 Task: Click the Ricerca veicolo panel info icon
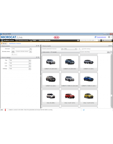click(37, 46)
